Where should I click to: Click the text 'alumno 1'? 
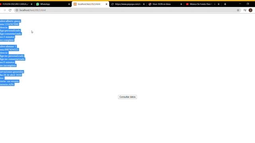[x=11, y=46]
